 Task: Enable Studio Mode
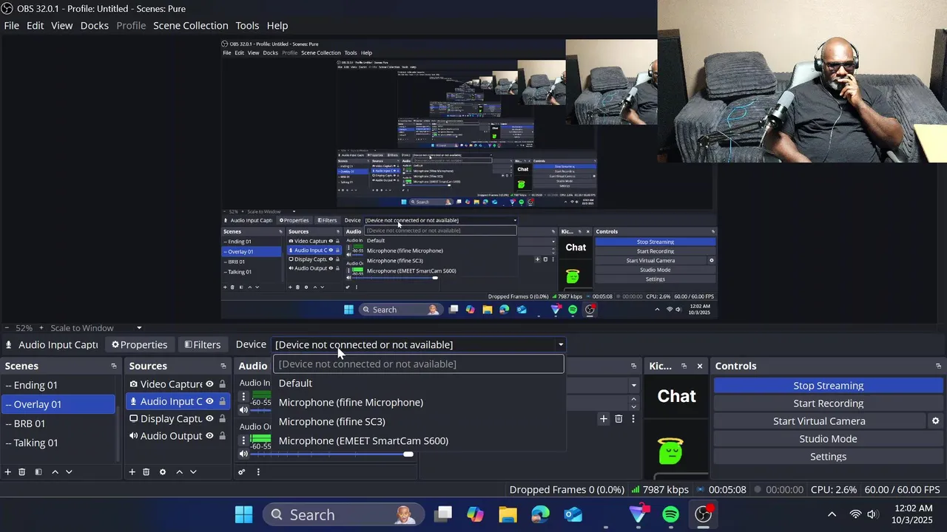point(828,439)
